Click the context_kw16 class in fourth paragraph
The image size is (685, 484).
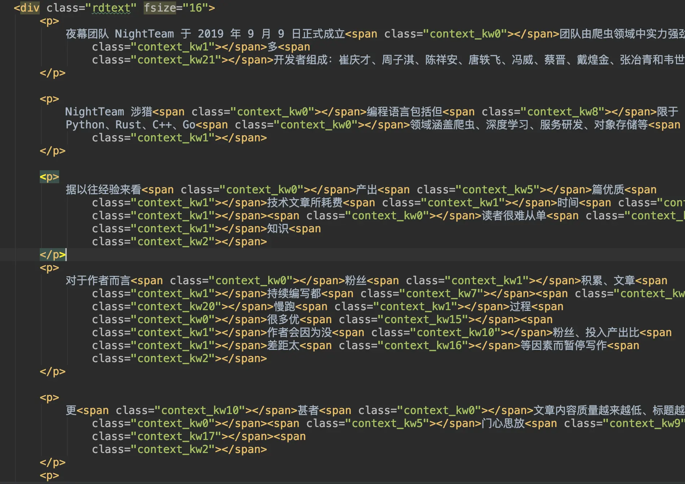[x=424, y=345]
